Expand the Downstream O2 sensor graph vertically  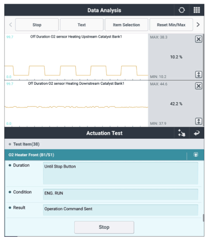click(199, 121)
